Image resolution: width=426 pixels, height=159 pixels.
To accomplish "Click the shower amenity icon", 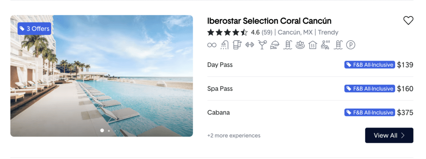I will [224, 45].
